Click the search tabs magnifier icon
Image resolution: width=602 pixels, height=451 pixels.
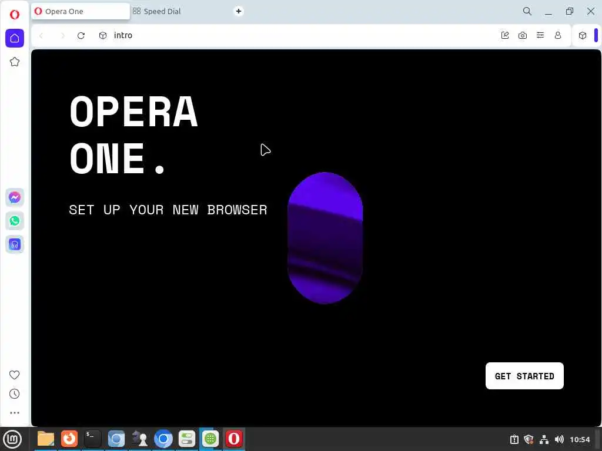point(527,11)
